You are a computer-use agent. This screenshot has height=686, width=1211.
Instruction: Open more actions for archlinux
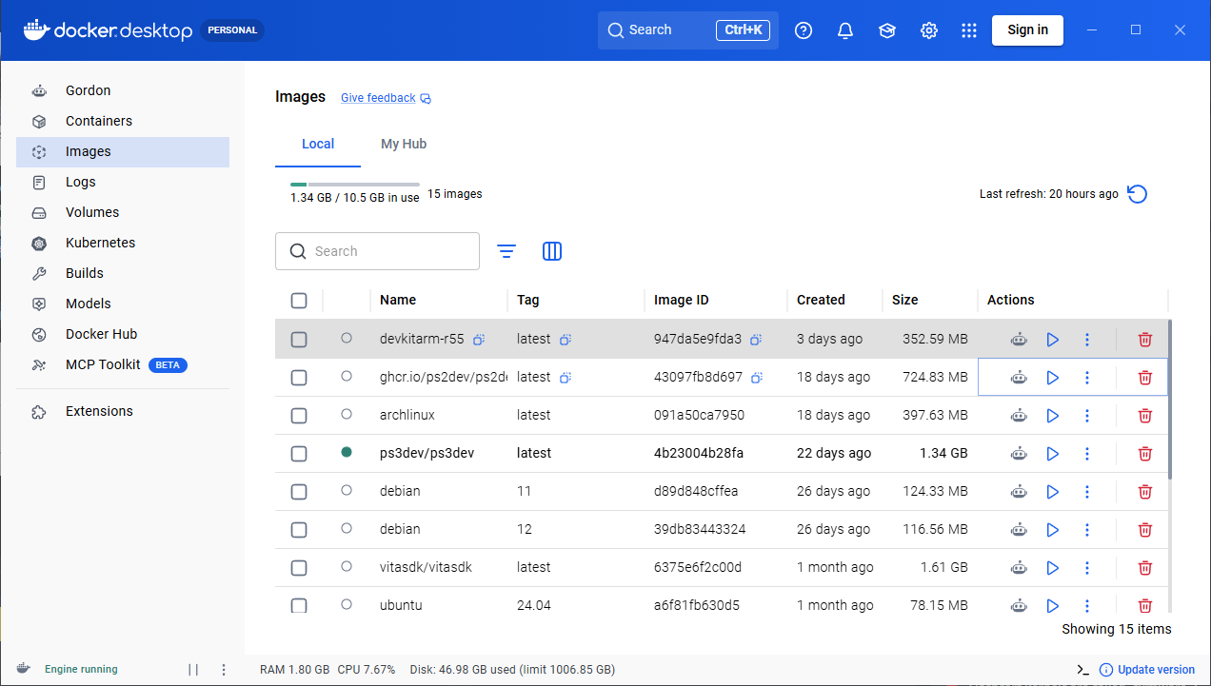point(1086,416)
